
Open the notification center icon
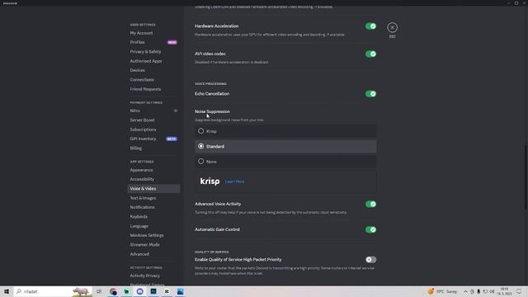click(x=519, y=291)
